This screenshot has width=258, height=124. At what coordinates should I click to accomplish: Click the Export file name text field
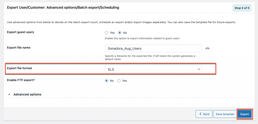[153, 48]
